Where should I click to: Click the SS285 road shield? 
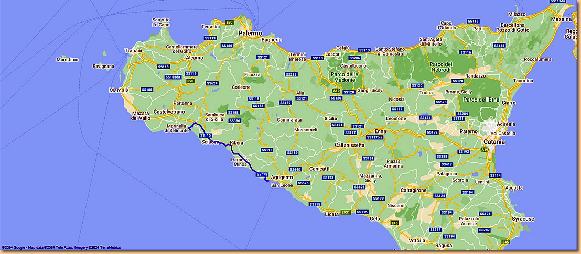tap(291, 74)
